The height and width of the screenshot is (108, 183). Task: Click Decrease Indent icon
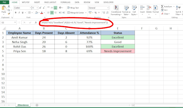coord(60,13)
